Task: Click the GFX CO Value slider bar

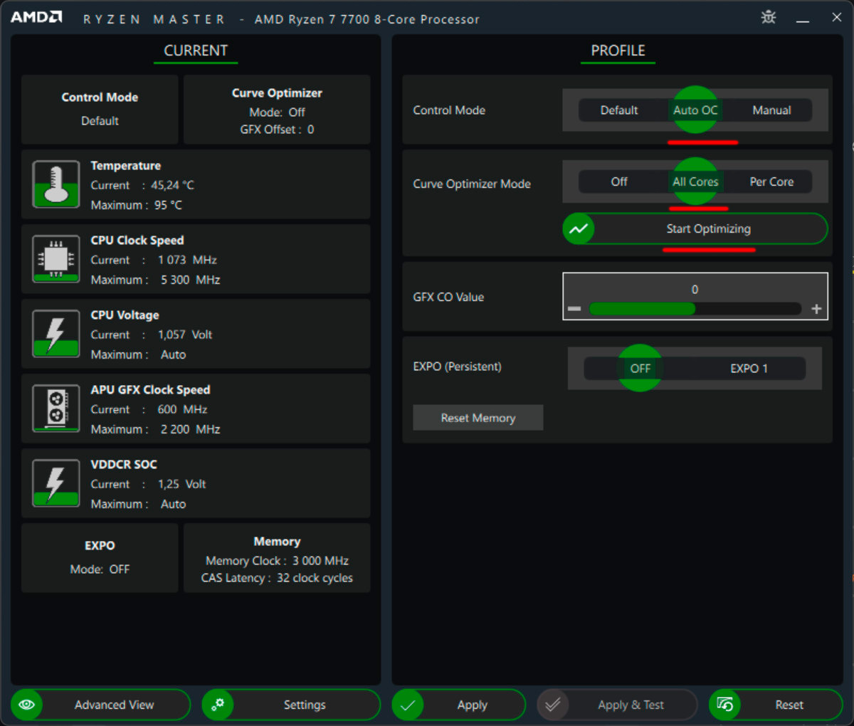Action: 695,309
